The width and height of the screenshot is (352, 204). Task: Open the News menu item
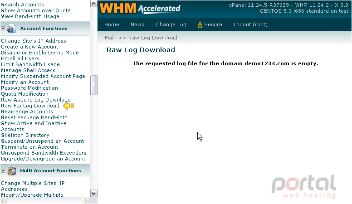pyautogui.click(x=137, y=24)
